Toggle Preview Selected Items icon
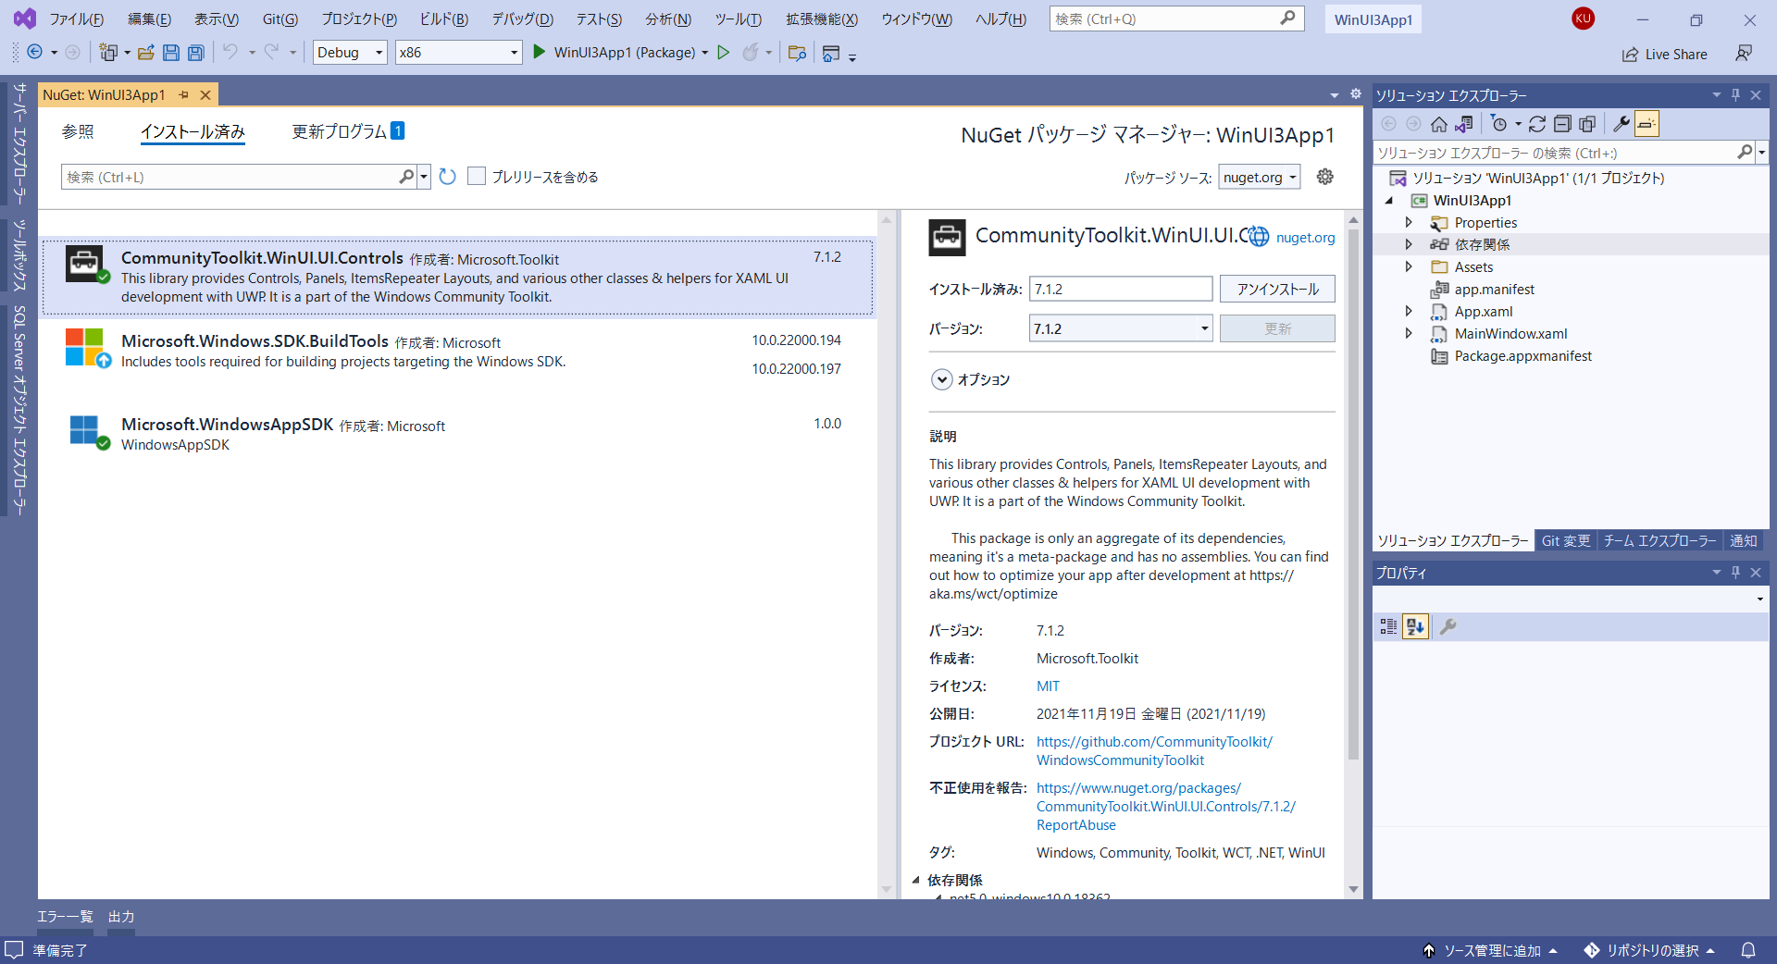1777x964 pixels. [1647, 124]
